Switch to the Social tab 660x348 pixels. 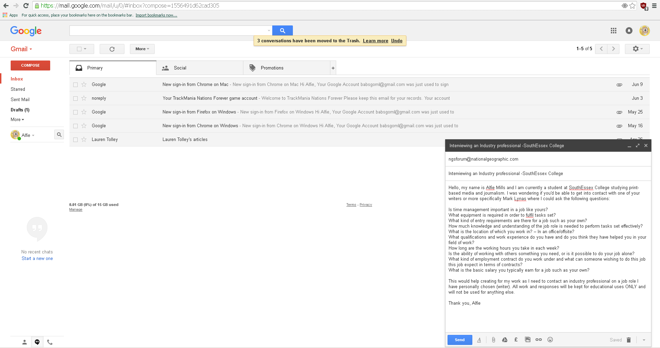[200, 68]
